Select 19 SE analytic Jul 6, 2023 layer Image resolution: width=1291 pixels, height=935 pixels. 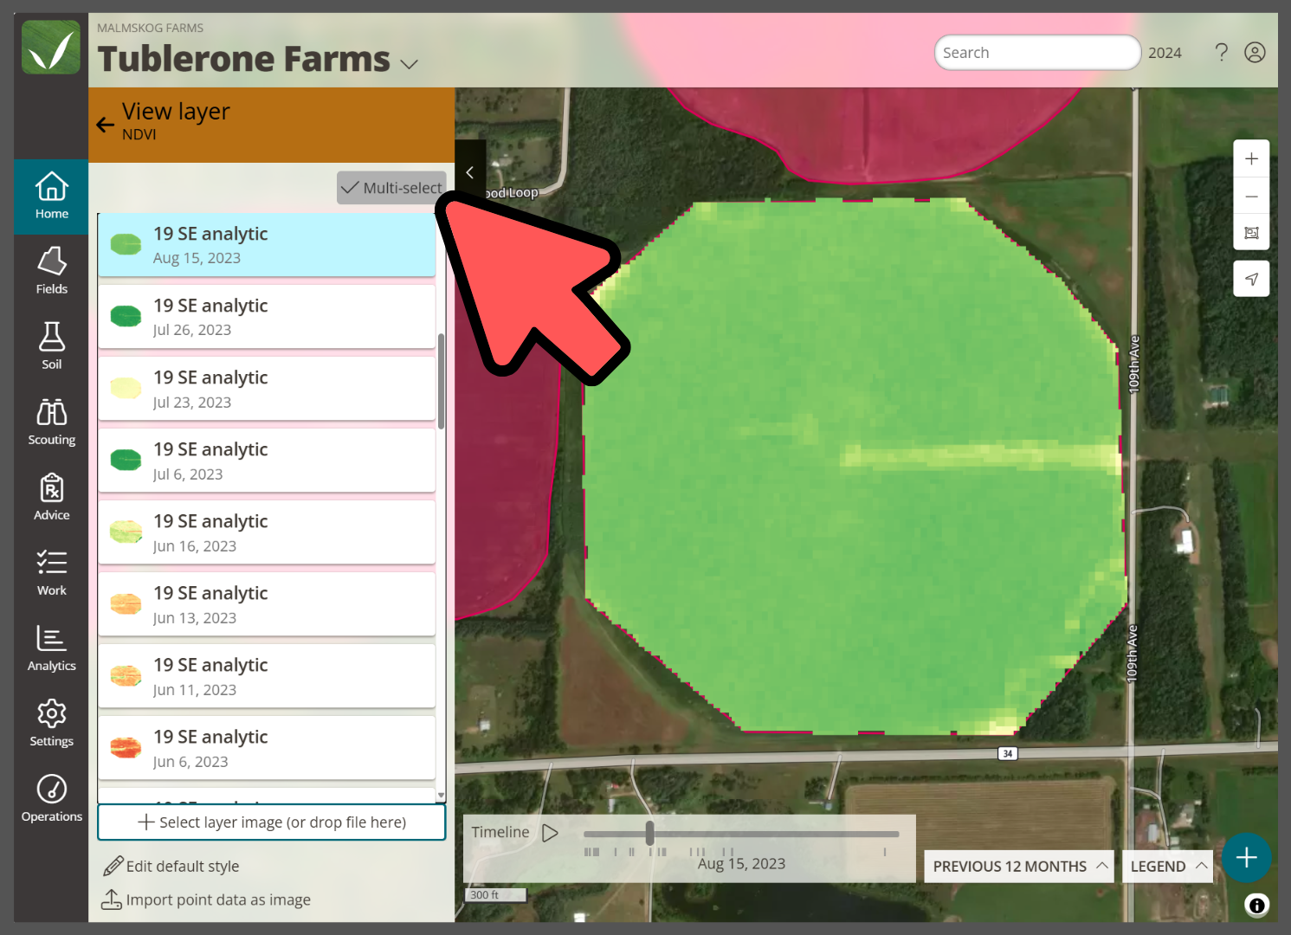point(267,461)
